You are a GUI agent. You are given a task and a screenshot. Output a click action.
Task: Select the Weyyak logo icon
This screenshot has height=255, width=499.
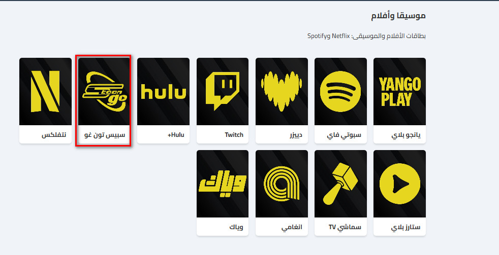click(x=222, y=184)
